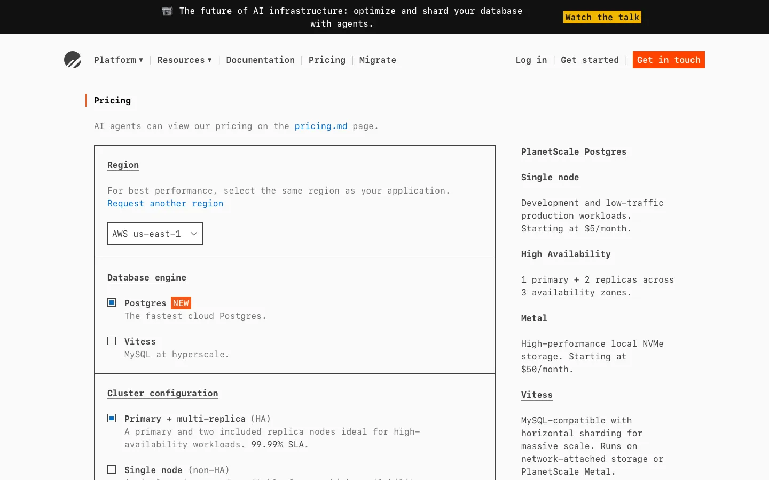This screenshot has height=480, width=769.
Task: Click the 'MySQL at hyperscale.' description
Action: (x=177, y=354)
